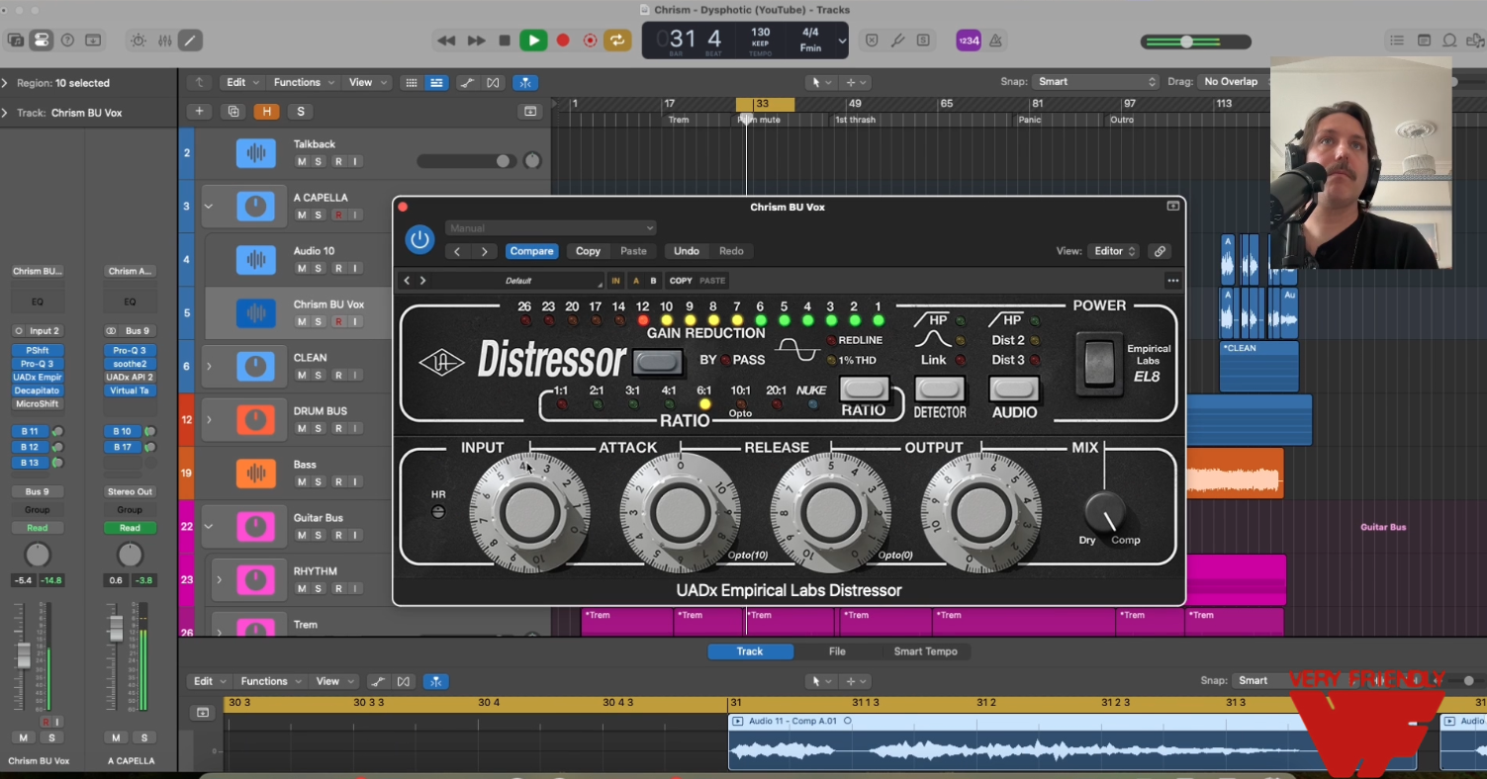Image resolution: width=1487 pixels, height=779 pixels.
Task: Open the LCD display mode chevron
Action: point(842,42)
